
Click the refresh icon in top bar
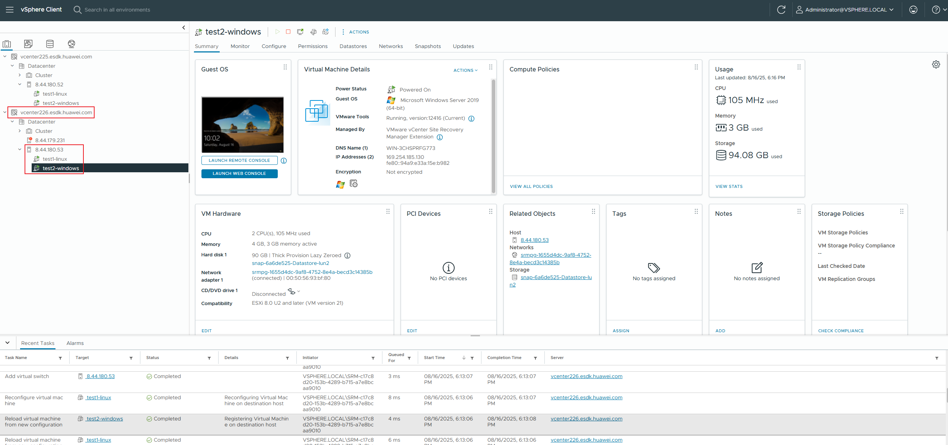[781, 10]
